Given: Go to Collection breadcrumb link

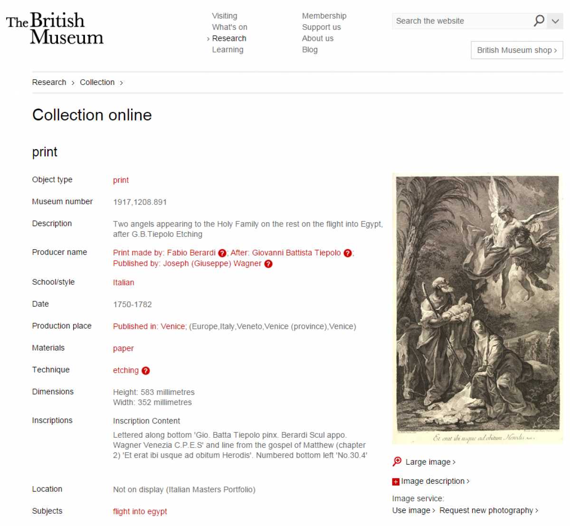Looking at the screenshot, I should [97, 82].
